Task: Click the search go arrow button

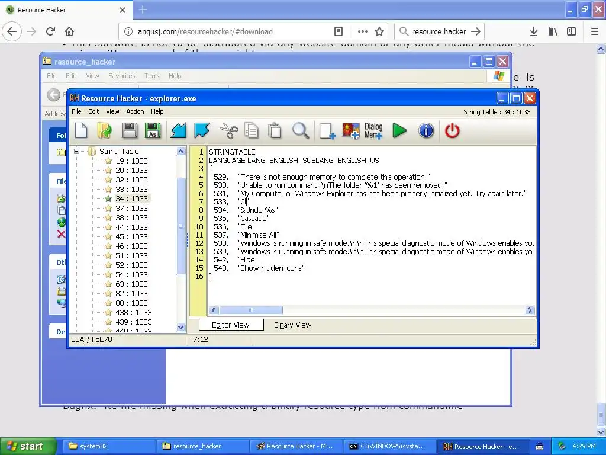Action: click(x=476, y=32)
